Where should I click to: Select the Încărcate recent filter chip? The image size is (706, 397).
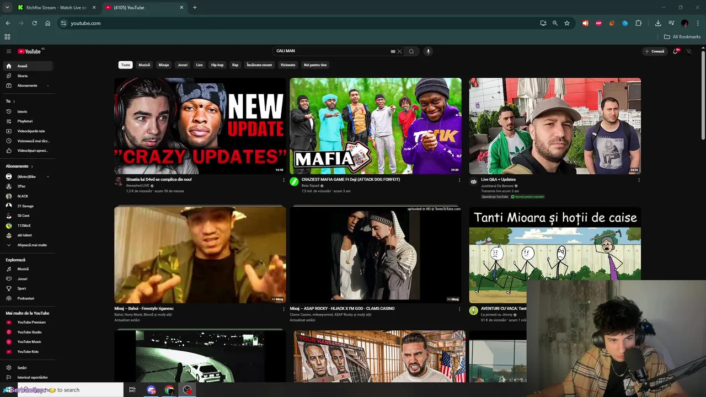tap(259, 65)
